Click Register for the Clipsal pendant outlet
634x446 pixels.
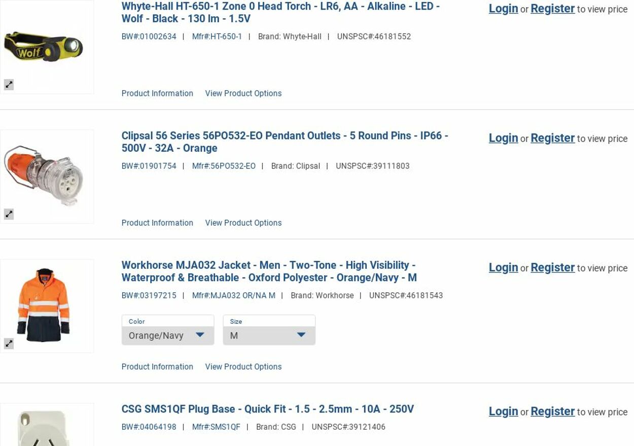point(552,138)
